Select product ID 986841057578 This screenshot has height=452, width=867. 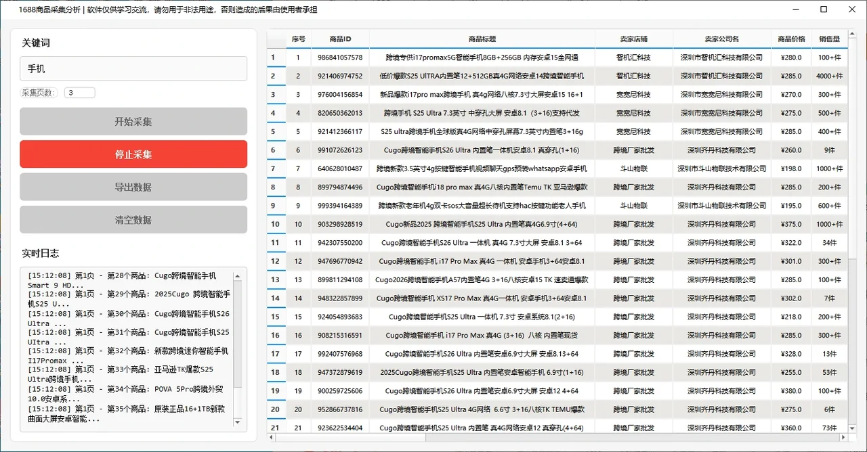pyautogui.click(x=341, y=58)
